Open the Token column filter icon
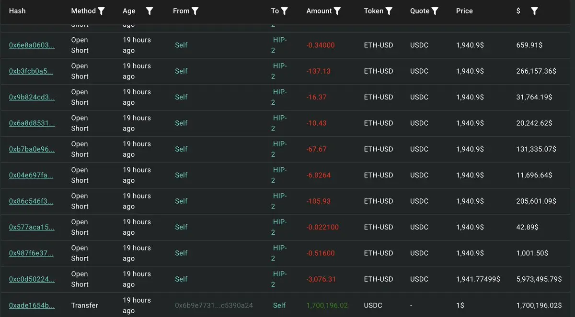This screenshot has width=575, height=317. (x=389, y=11)
